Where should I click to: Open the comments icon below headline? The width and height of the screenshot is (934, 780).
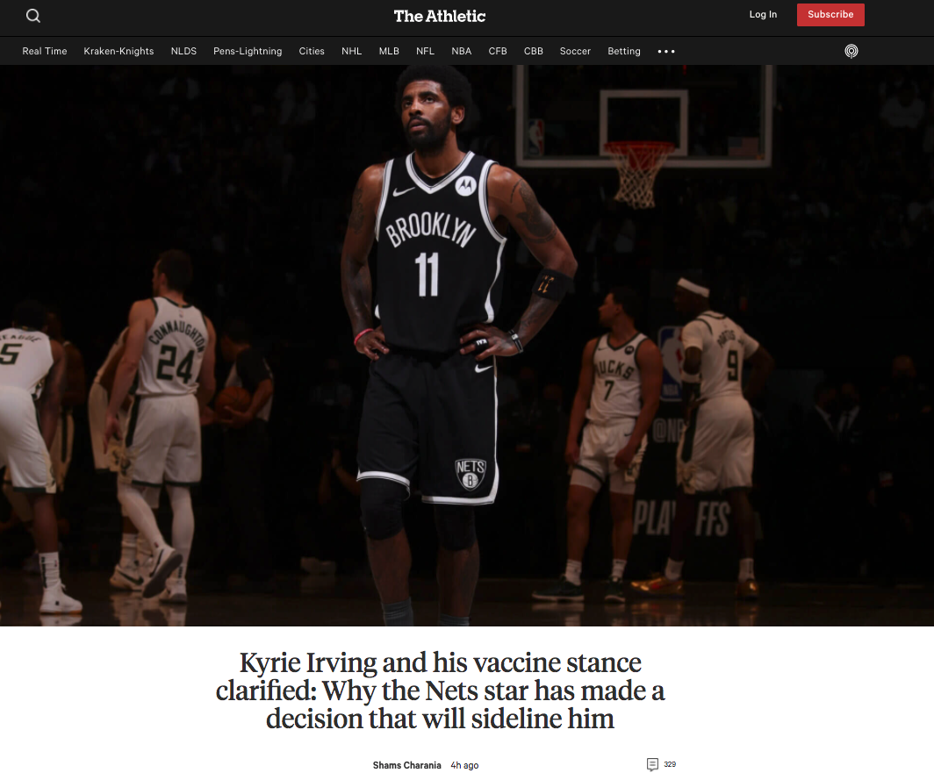[x=652, y=764]
